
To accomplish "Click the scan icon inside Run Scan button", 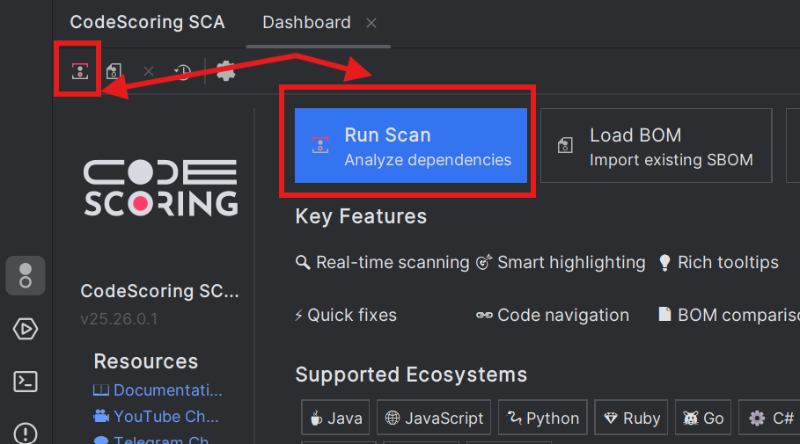I will click(319, 145).
